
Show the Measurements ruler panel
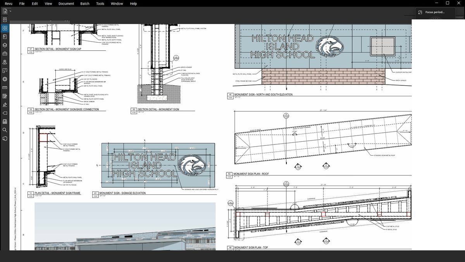pyautogui.click(x=5, y=88)
